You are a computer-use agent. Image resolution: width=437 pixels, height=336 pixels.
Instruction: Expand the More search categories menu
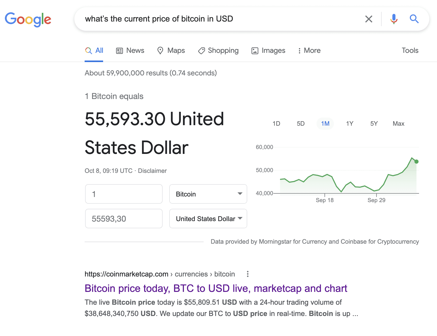[309, 51]
